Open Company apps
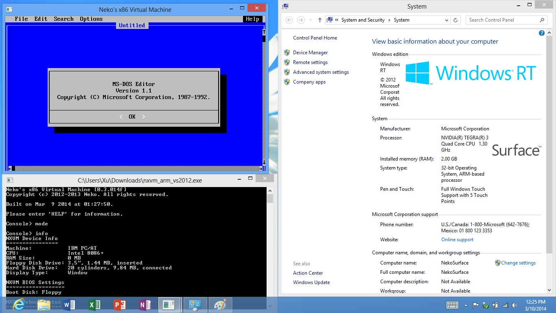Image resolution: width=556 pixels, height=313 pixels. click(309, 82)
